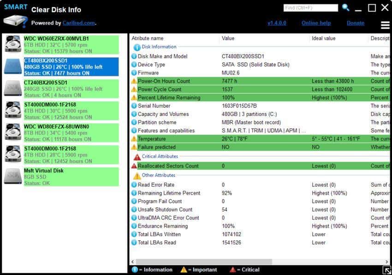Click the 7477 h power-on value
This screenshot has height=275, width=392.
point(229,81)
